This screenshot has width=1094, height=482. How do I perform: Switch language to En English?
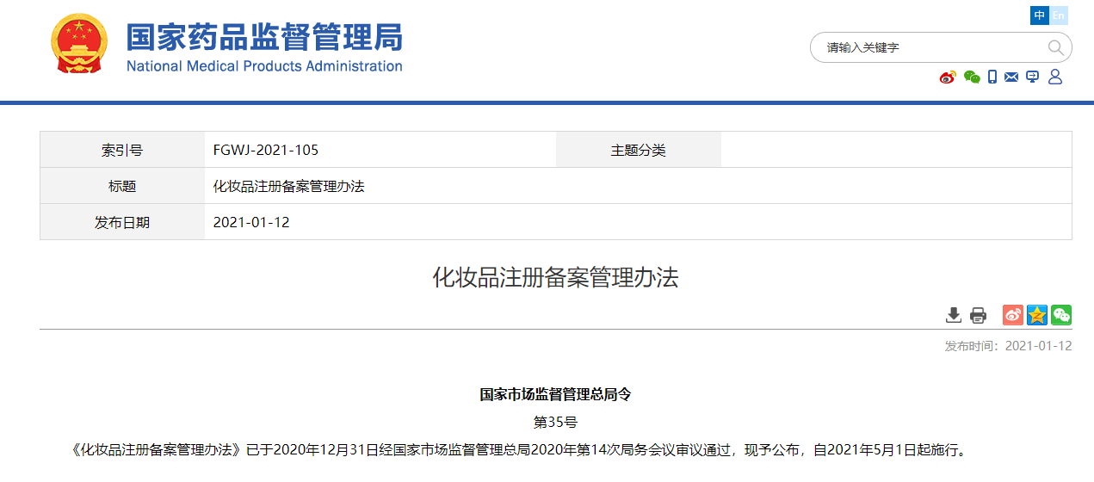[1059, 15]
